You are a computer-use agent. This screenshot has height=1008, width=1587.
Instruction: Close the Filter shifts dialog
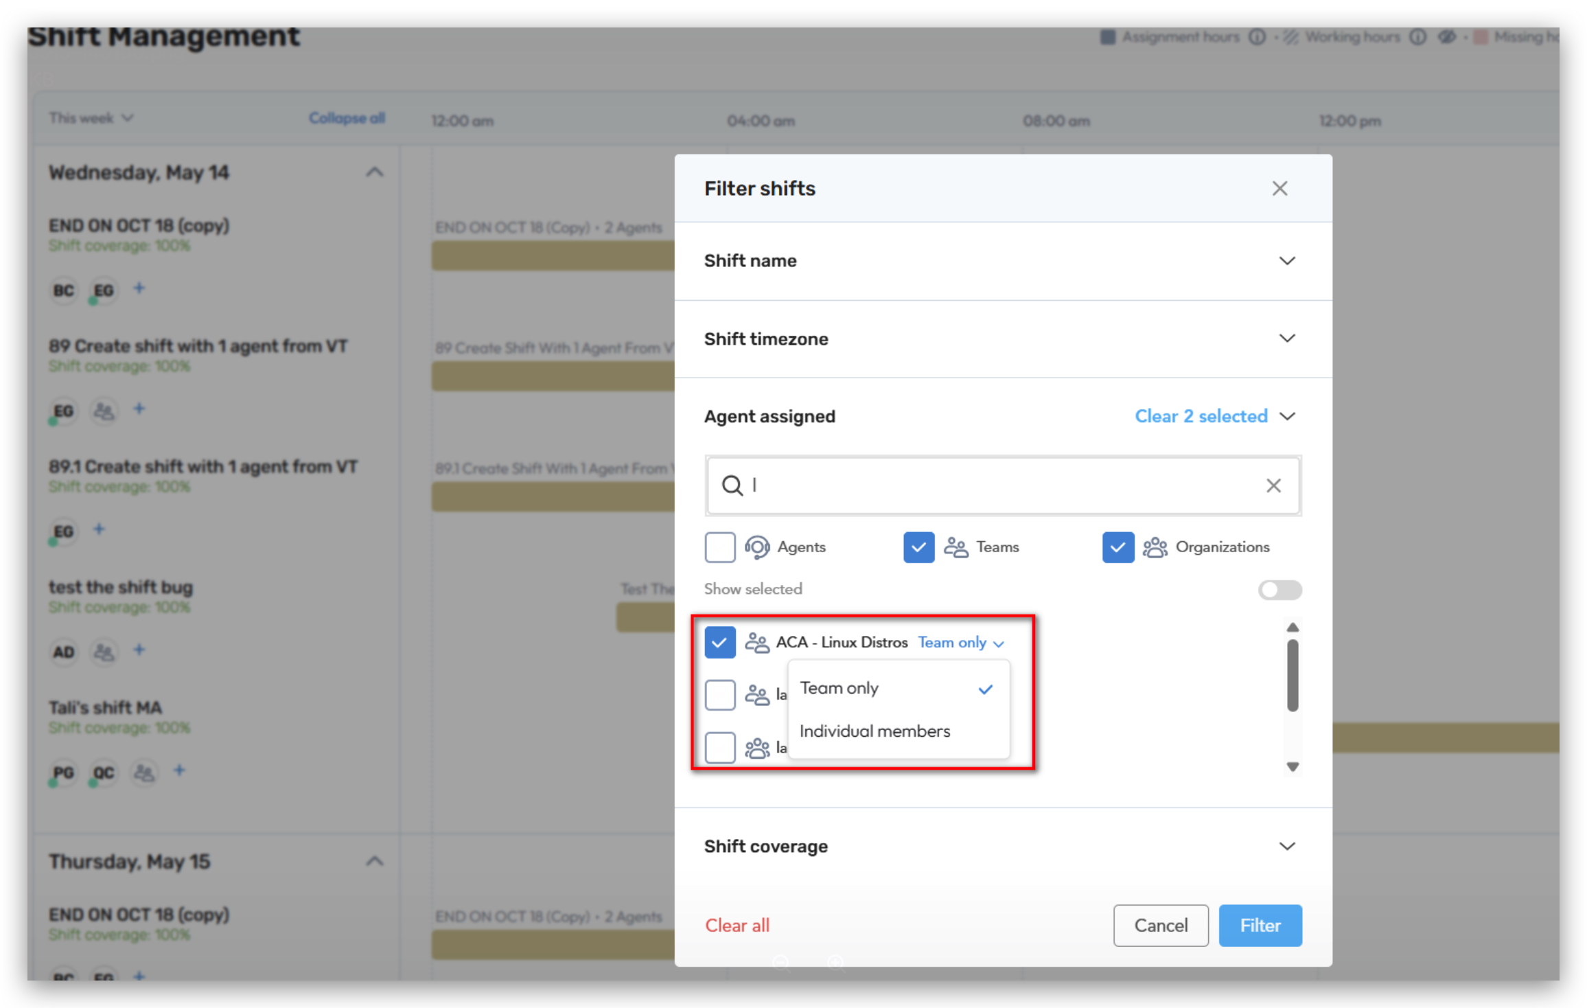pos(1279,188)
